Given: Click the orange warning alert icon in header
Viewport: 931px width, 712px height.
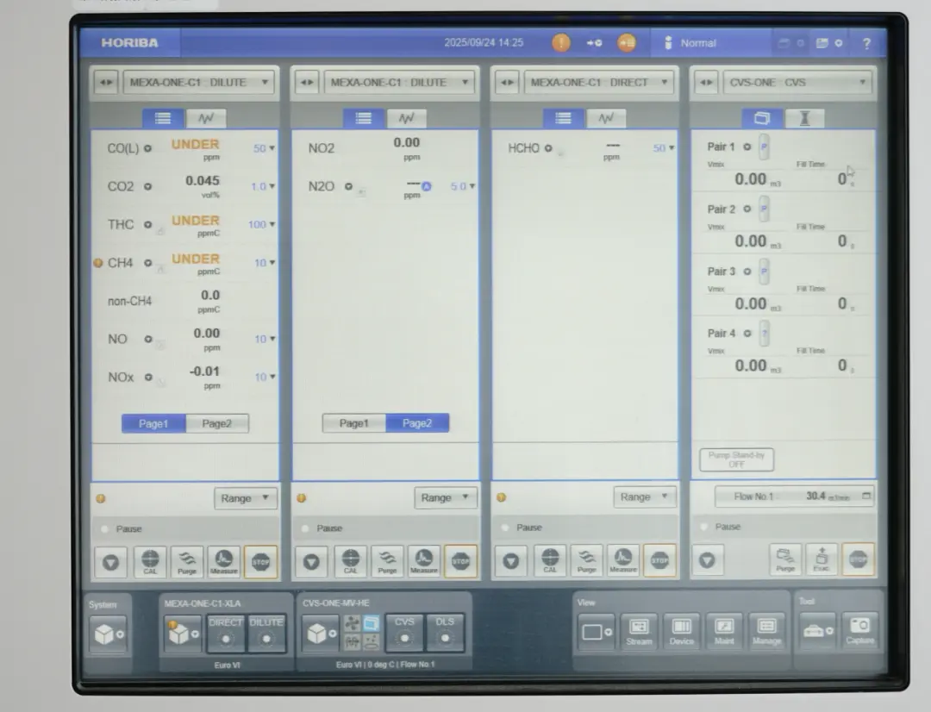Looking at the screenshot, I should 560,43.
